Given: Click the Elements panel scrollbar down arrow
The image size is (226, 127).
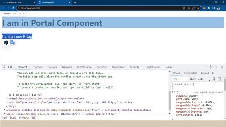Looking at the screenshot, I should (169, 114).
